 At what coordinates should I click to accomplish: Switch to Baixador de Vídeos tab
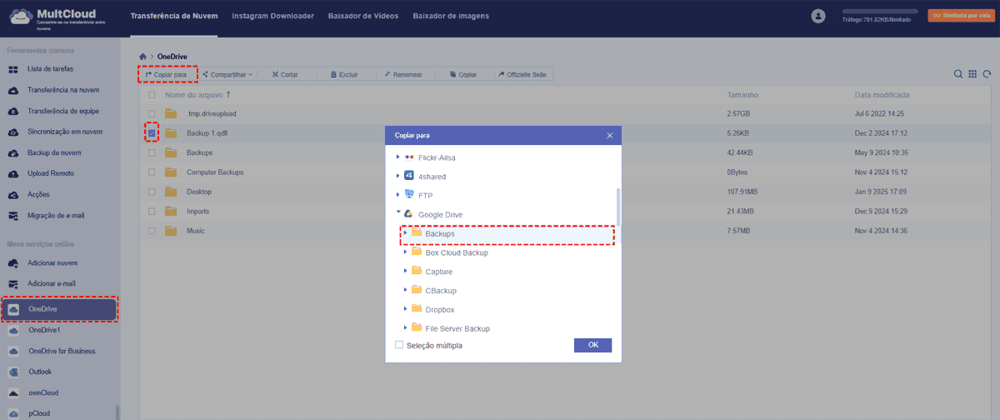tap(363, 16)
